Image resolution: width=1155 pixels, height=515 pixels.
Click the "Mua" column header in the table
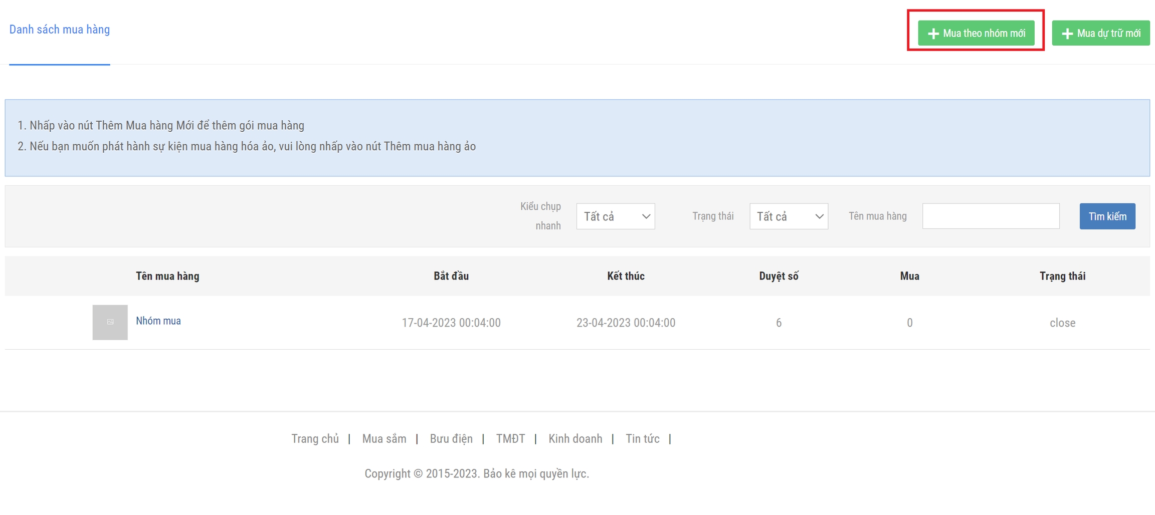(909, 276)
